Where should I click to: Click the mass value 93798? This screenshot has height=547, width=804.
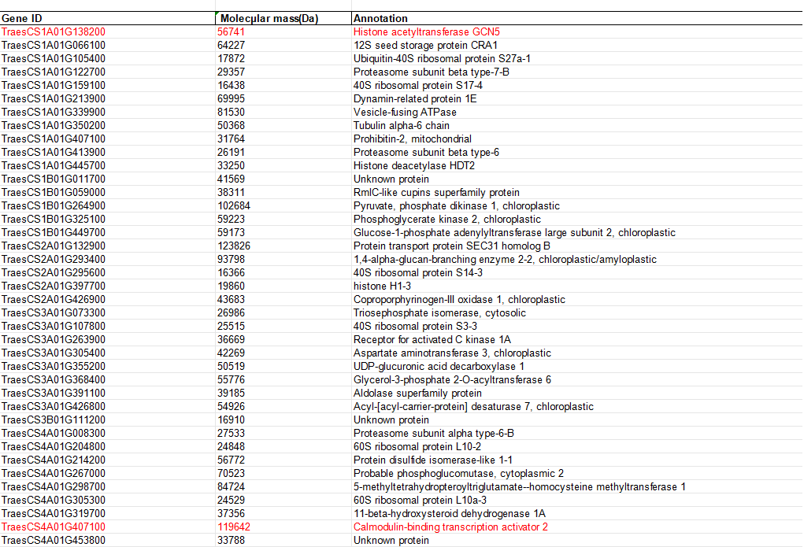click(x=232, y=260)
